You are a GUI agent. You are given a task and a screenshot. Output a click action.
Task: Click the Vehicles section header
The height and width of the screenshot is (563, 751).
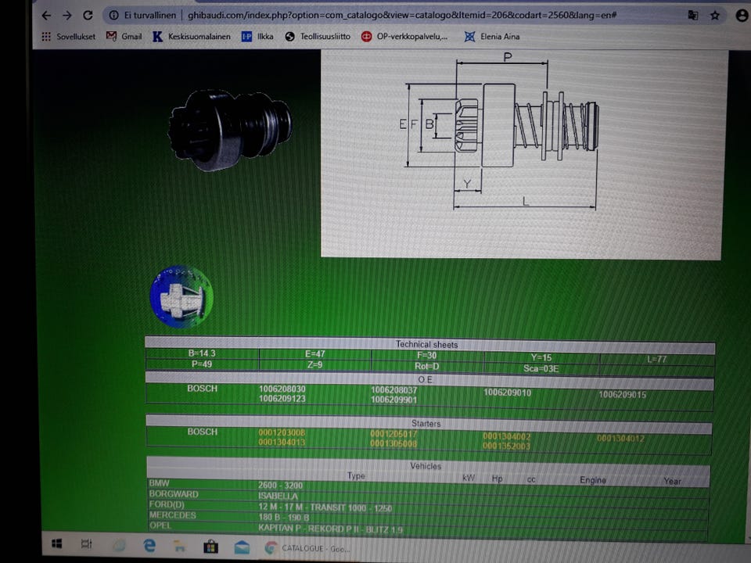[426, 466]
